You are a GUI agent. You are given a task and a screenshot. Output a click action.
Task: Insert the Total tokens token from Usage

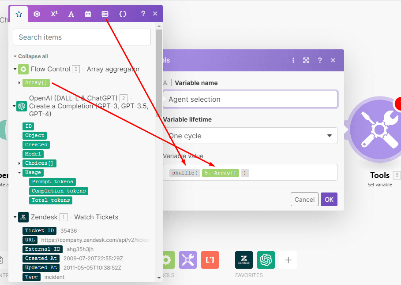[50, 200]
